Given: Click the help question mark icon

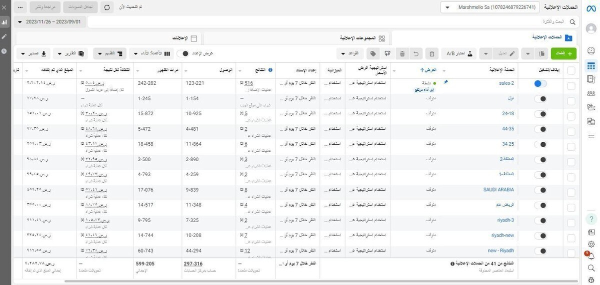Looking at the screenshot, I should (x=591, y=219).
